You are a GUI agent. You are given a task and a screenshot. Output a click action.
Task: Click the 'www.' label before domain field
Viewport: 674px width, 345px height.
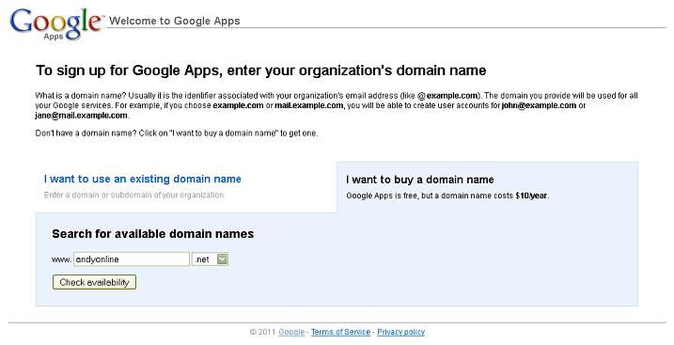(x=61, y=259)
